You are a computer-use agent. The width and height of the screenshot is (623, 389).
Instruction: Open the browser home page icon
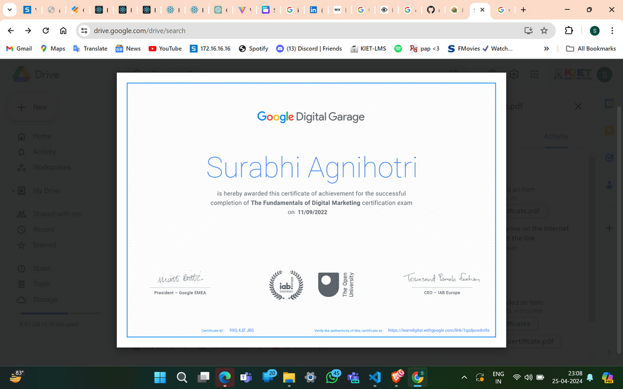click(x=63, y=30)
